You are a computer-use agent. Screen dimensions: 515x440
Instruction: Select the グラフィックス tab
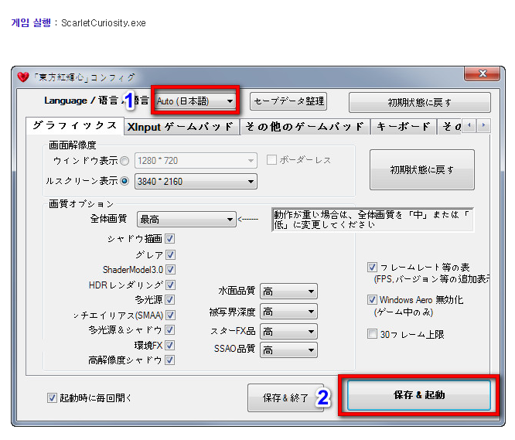[x=75, y=125]
